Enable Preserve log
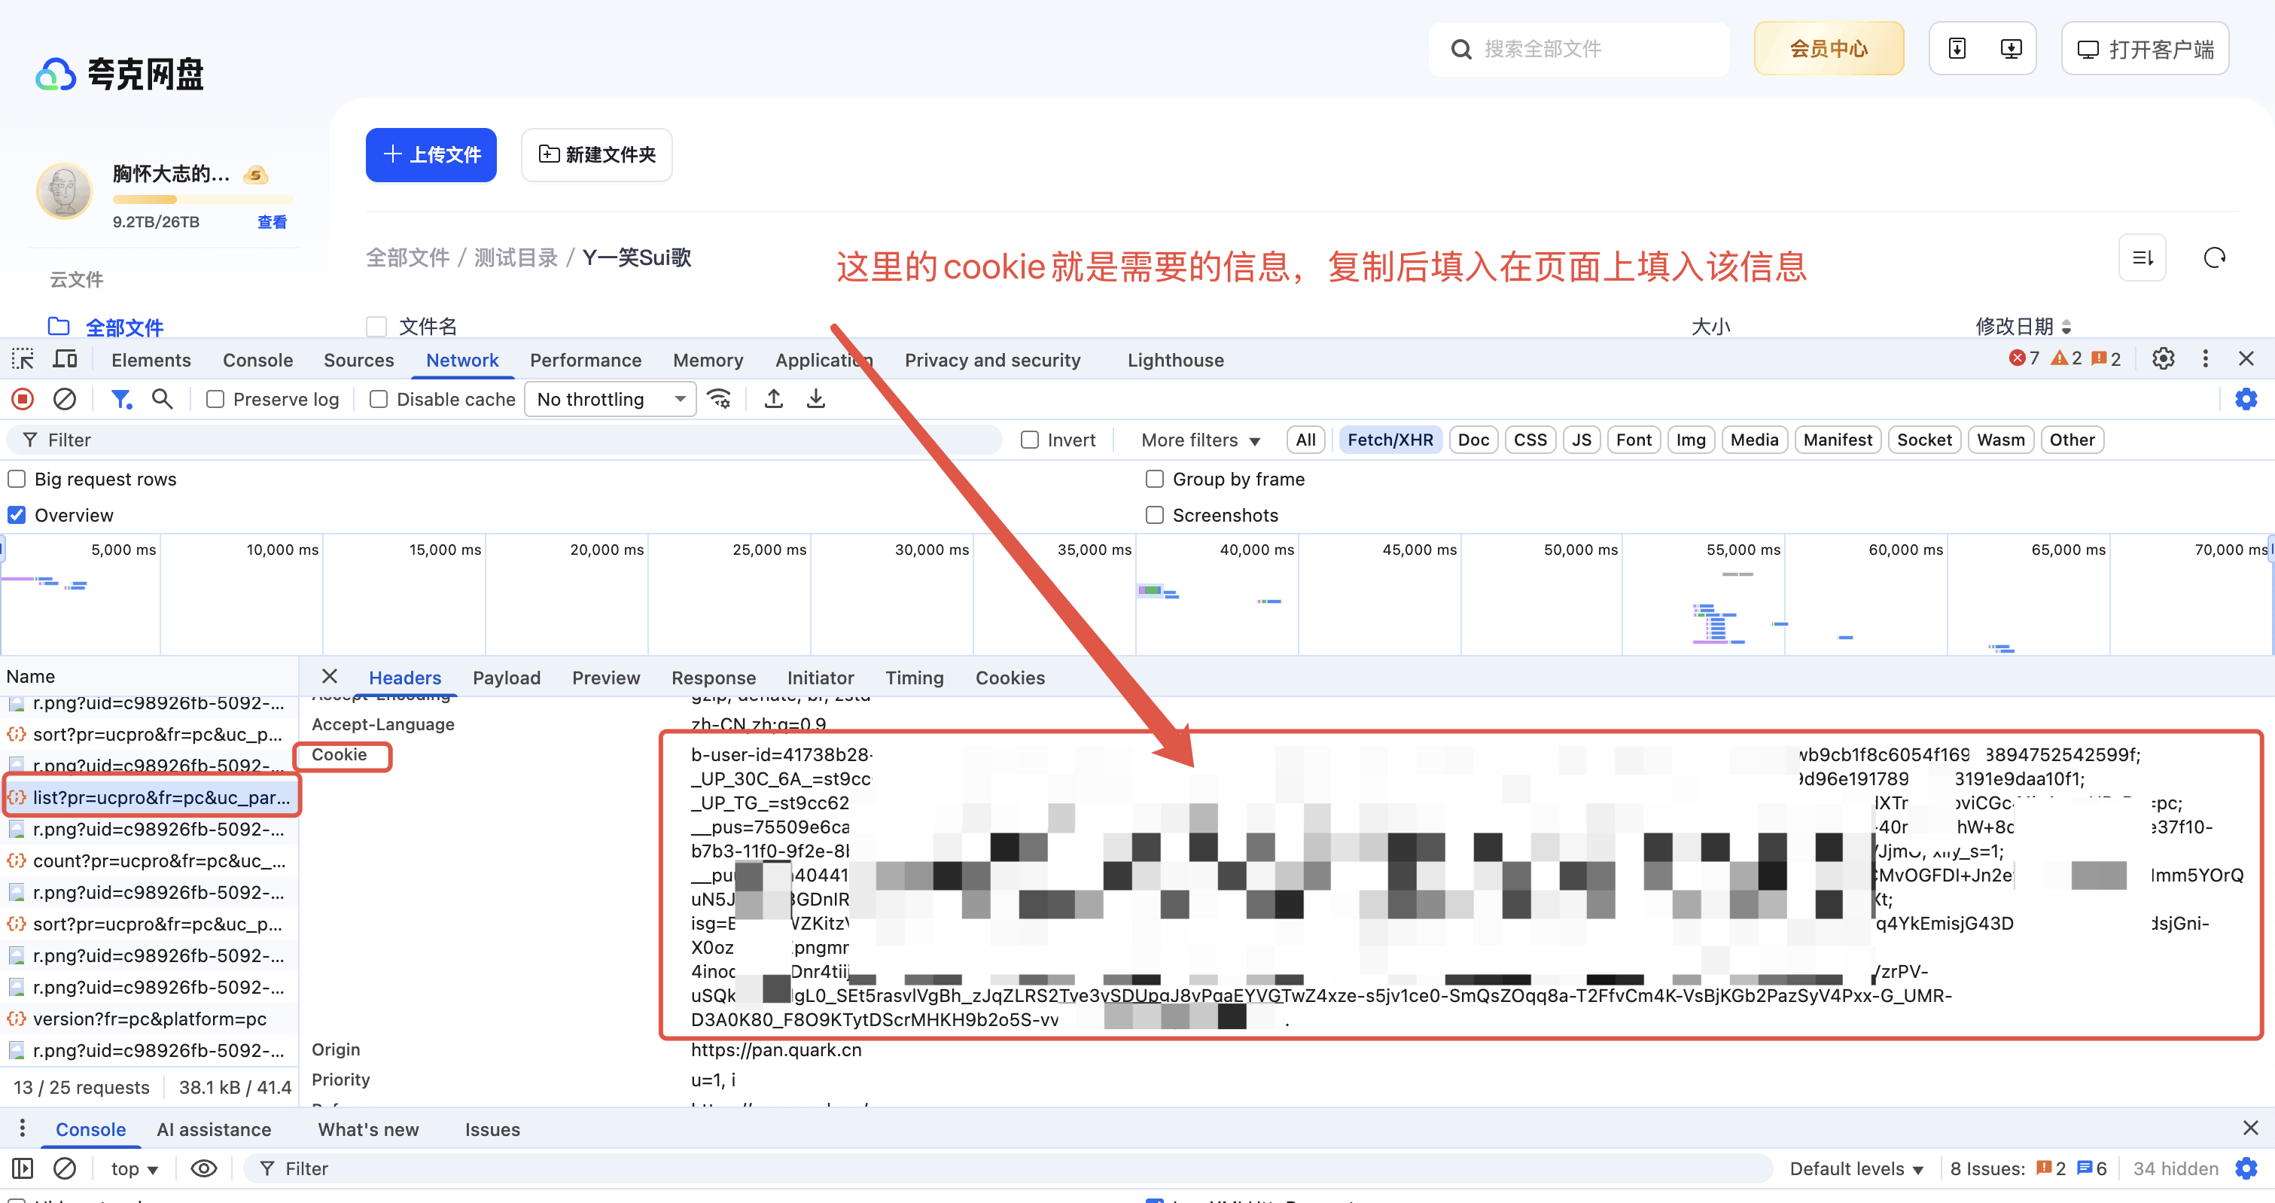The width and height of the screenshot is (2275, 1203). 214,398
